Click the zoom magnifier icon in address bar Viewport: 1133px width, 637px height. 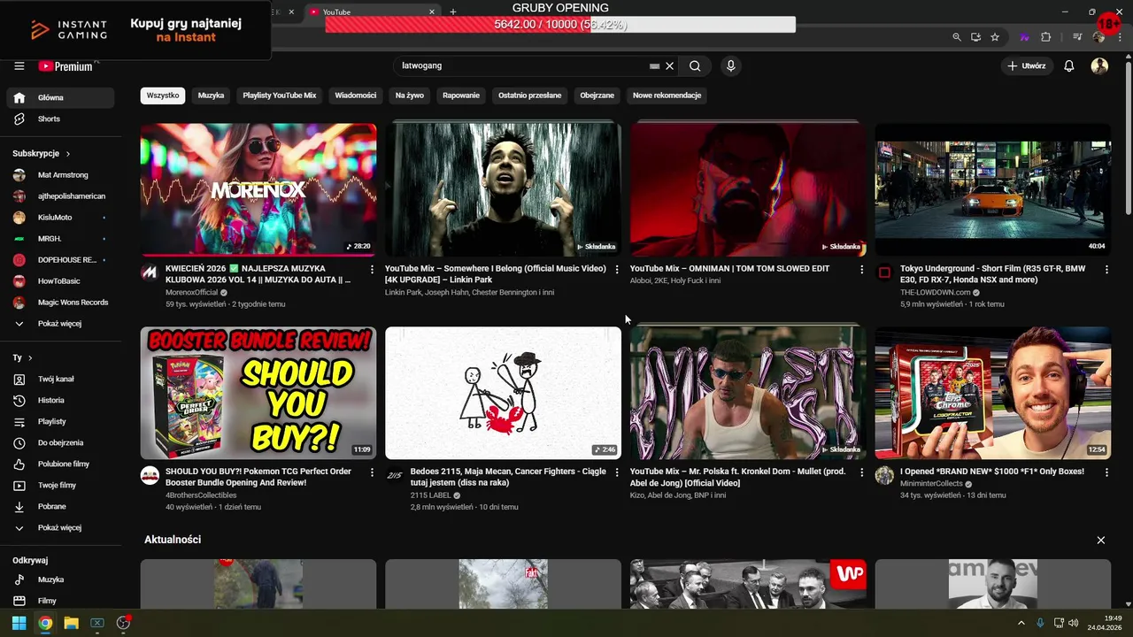tap(956, 37)
